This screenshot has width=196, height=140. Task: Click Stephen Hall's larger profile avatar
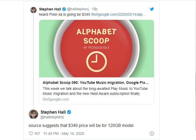point(33,114)
